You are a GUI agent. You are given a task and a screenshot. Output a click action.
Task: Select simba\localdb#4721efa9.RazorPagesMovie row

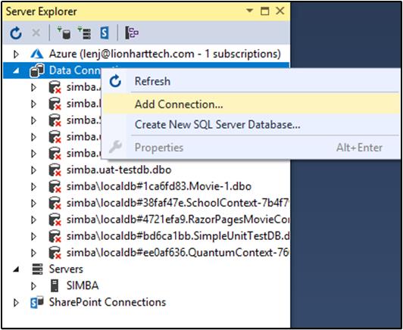pos(178,219)
